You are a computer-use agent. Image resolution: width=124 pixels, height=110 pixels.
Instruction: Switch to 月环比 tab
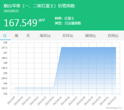coord(68,36)
